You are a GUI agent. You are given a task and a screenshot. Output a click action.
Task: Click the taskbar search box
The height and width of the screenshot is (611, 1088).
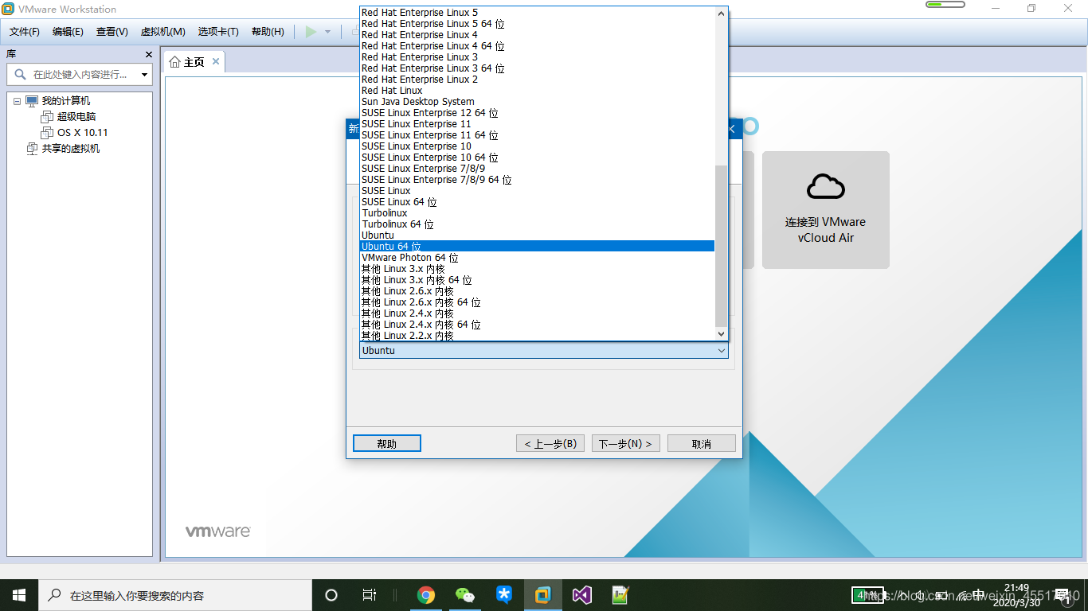pyautogui.click(x=175, y=595)
